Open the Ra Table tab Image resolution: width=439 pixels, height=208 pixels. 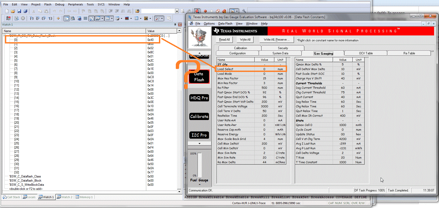(409, 53)
